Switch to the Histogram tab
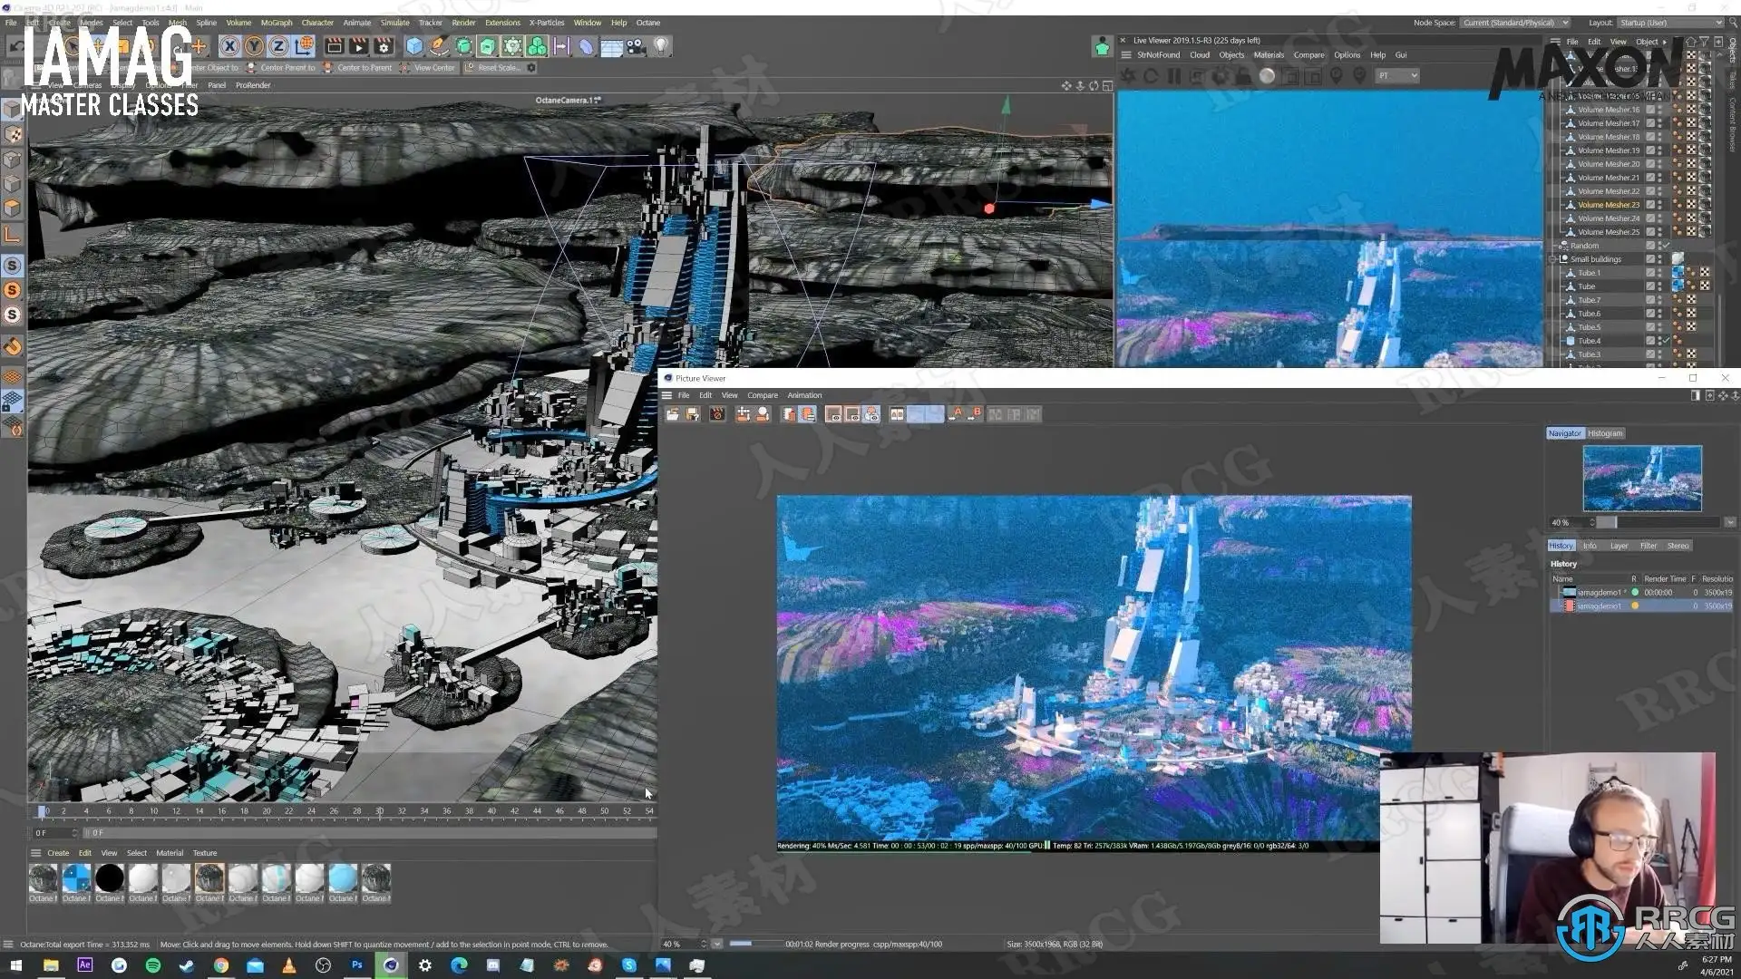This screenshot has height=979, width=1741. [x=1604, y=433]
